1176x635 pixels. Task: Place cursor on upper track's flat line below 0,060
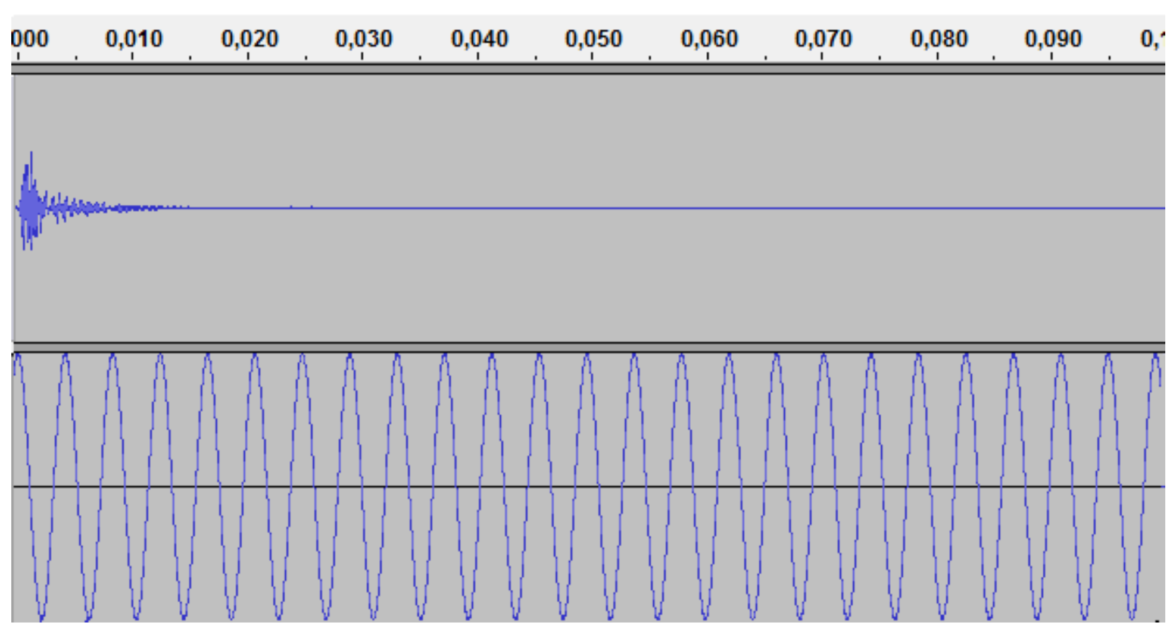pyautogui.click(x=709, y=208)
